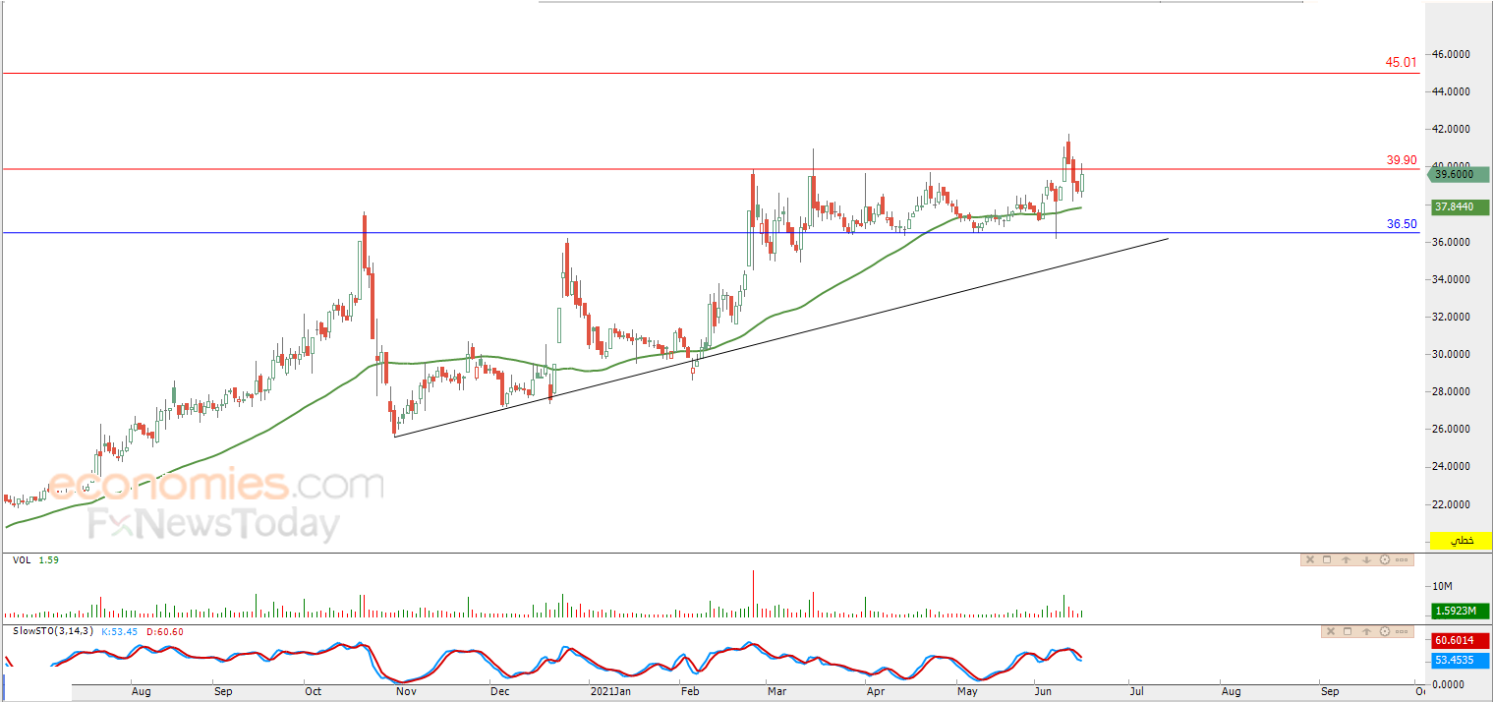The width and height of the screenshot is (1493, 702).
Task: Click the 39.6000 current price tag
Action: pyautogui.click(x=1461, y=174)
